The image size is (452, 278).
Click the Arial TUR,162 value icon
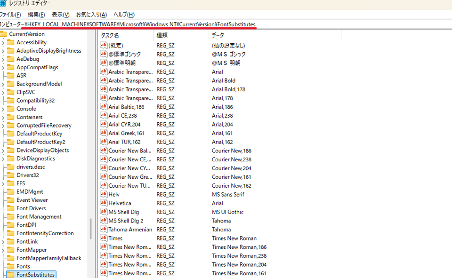click(x=104, y=142)
